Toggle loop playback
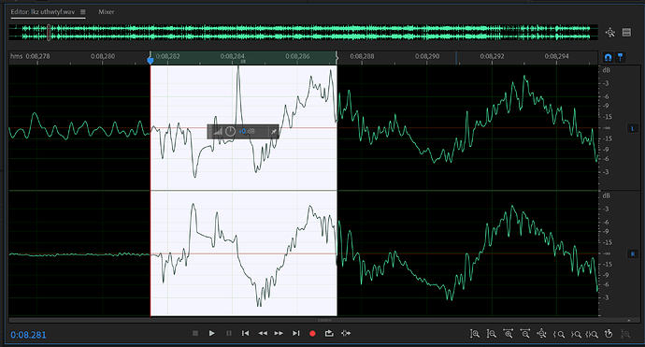The height and width of the screenshot is (347, 645). click(x=329, y=333)
